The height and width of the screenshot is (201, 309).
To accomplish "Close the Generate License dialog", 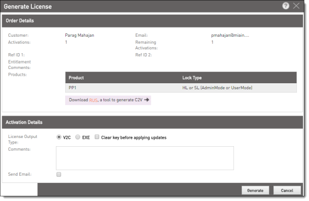I will (296, 6).
